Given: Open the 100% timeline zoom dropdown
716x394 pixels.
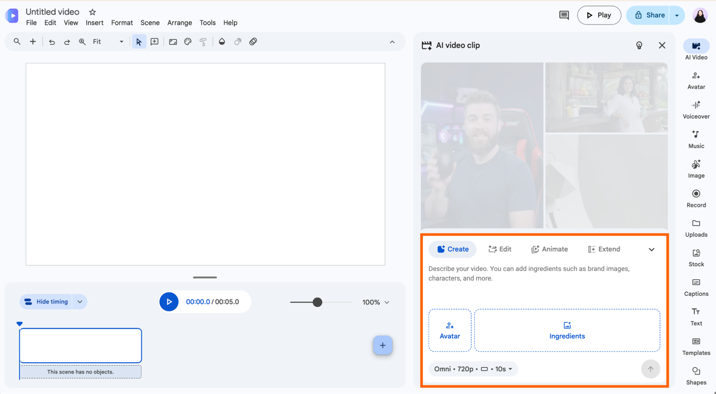Looking at the screenshot, I should pos(376,302).
